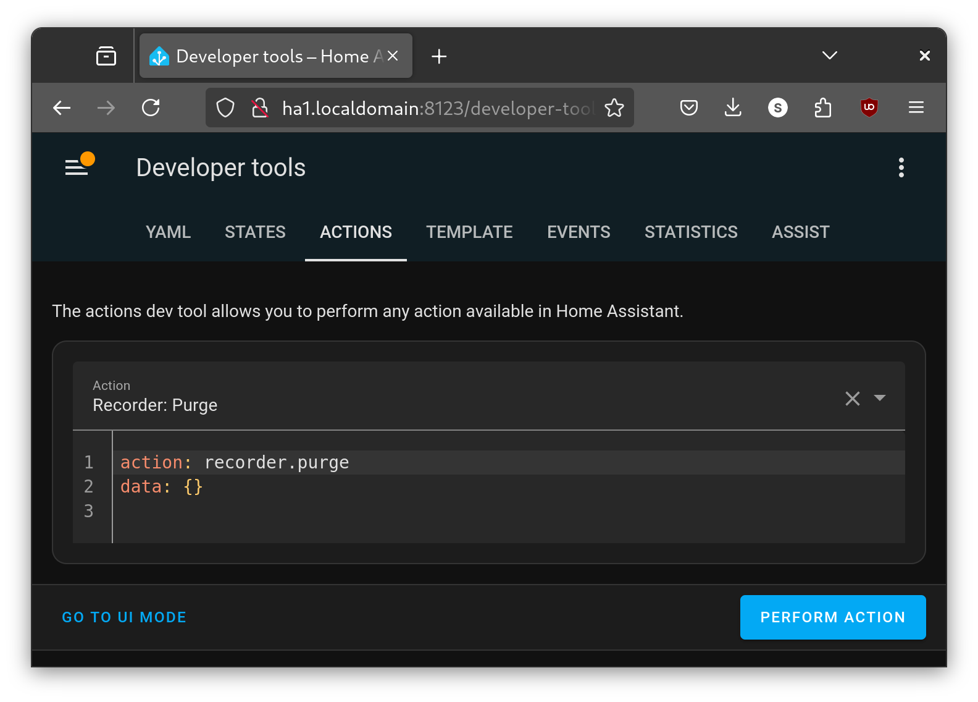
Task: Reload the current page
Action: pos(151,108)
